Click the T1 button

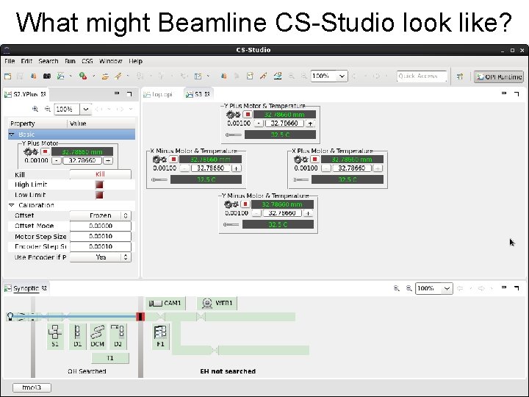tap(110, 358)
